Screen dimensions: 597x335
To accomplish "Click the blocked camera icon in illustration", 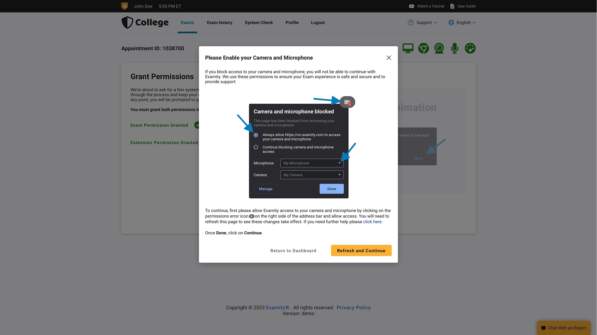I will 347,102.
